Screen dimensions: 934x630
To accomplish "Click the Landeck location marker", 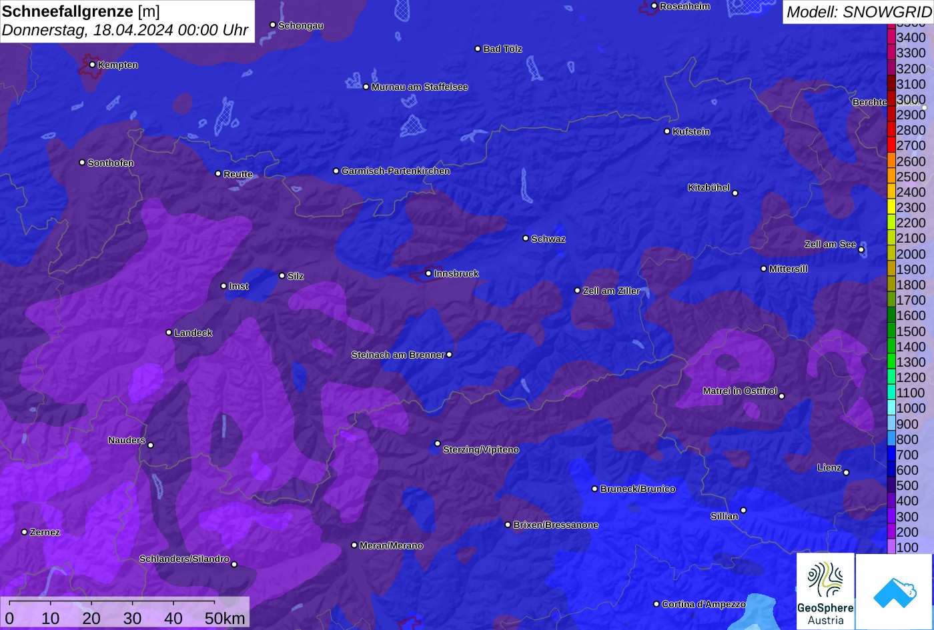I will click(x=169, y=333).
